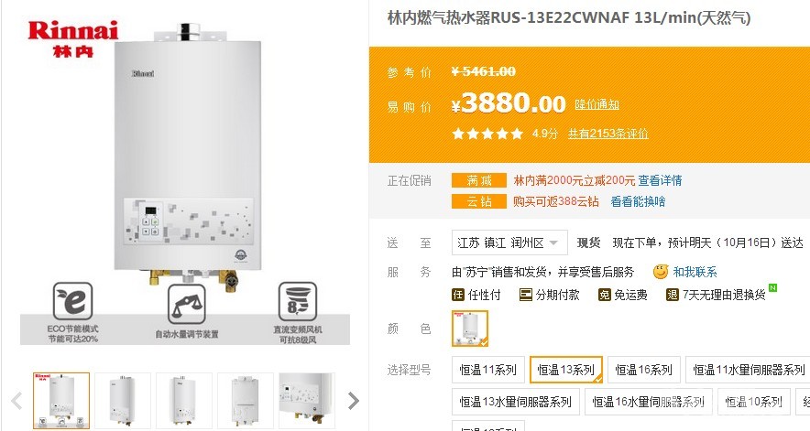
Task: Click the 7天无理由退换货 return icon
Action: pyautogui.click(x=672, y=295)
